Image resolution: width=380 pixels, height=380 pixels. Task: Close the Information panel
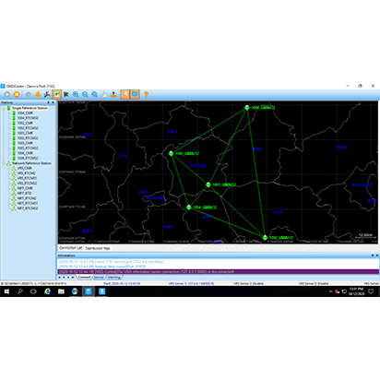[x=377, y=255]
